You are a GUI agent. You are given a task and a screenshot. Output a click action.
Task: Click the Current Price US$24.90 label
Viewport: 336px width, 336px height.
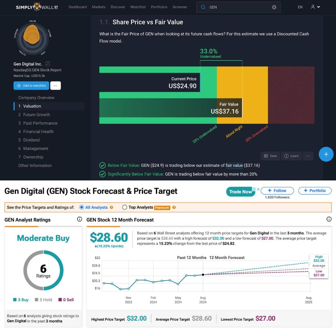182,83
